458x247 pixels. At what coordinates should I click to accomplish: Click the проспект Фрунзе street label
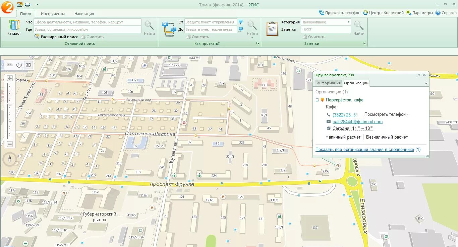tap(172, 184)
